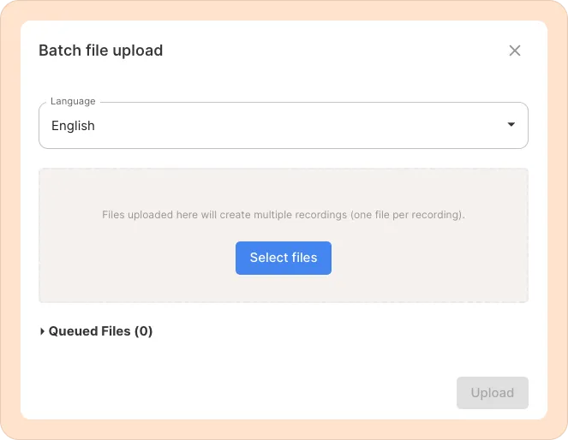Click the queued files count (0)

144,331
